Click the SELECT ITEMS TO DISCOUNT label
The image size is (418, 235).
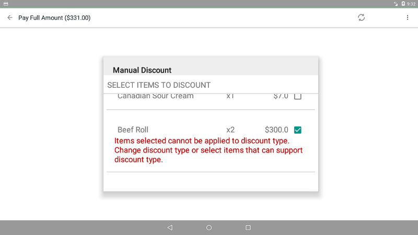(x=159, y=85)
